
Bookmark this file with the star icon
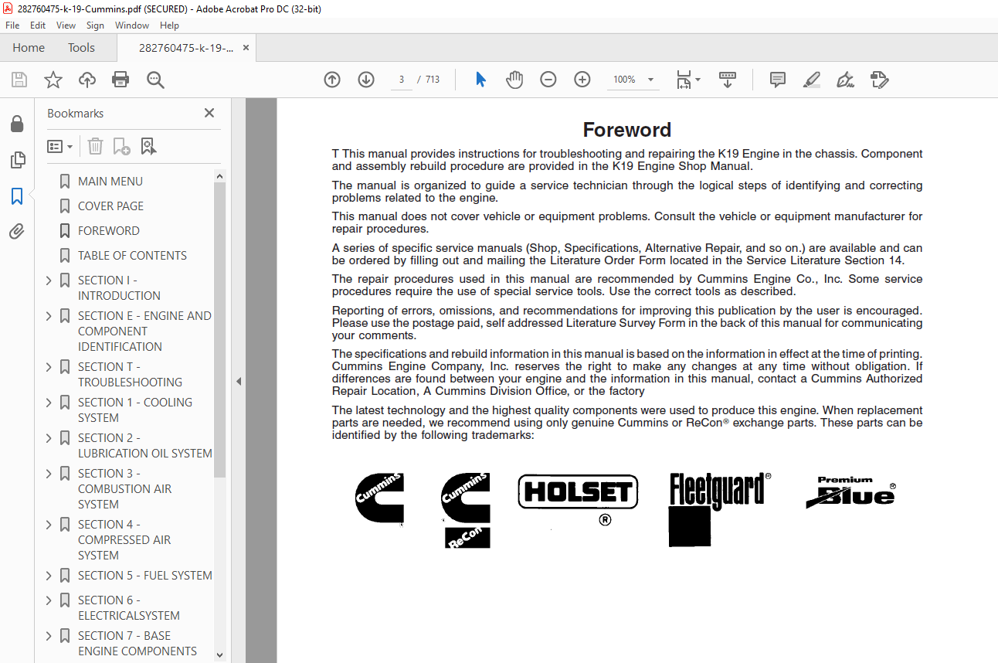[53, 80]
